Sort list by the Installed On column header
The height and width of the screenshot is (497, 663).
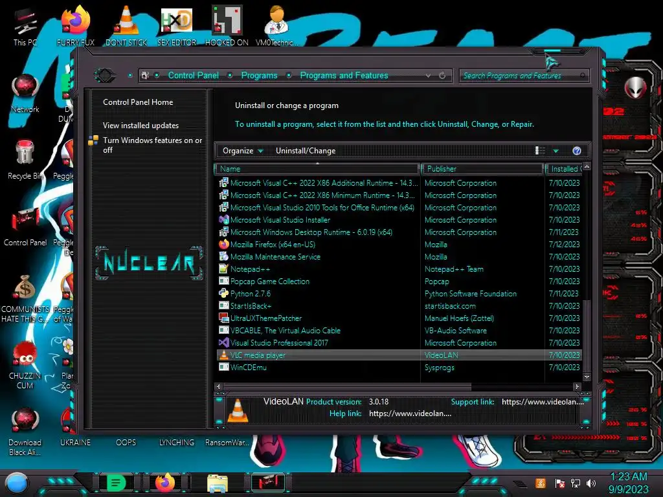coord(564,169)
